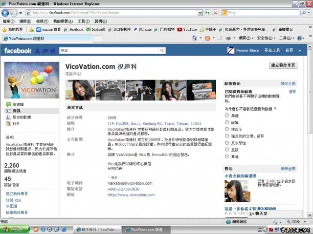Open the 檔案(F) menu
The width and height of the screenshot is (313, 234).
pyautogui.click(x=9, y=21)
